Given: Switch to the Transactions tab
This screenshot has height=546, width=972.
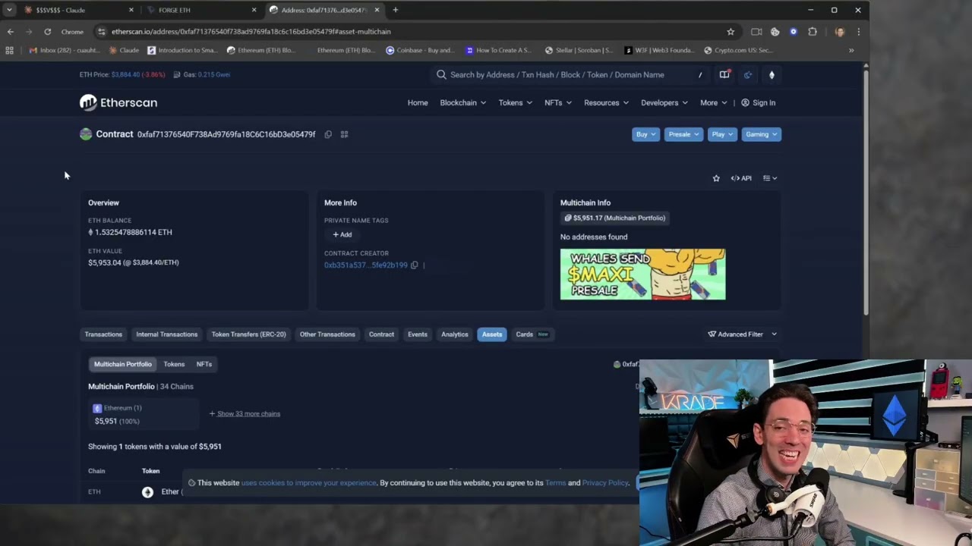Looking at the screenshot, I should click(103, 334).
